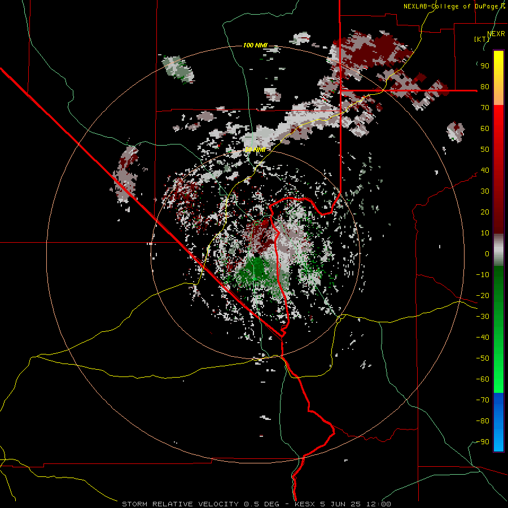Click the -20 value on velocity scale
This screenshot has width=508, height=508.
(x=483, y=296)
